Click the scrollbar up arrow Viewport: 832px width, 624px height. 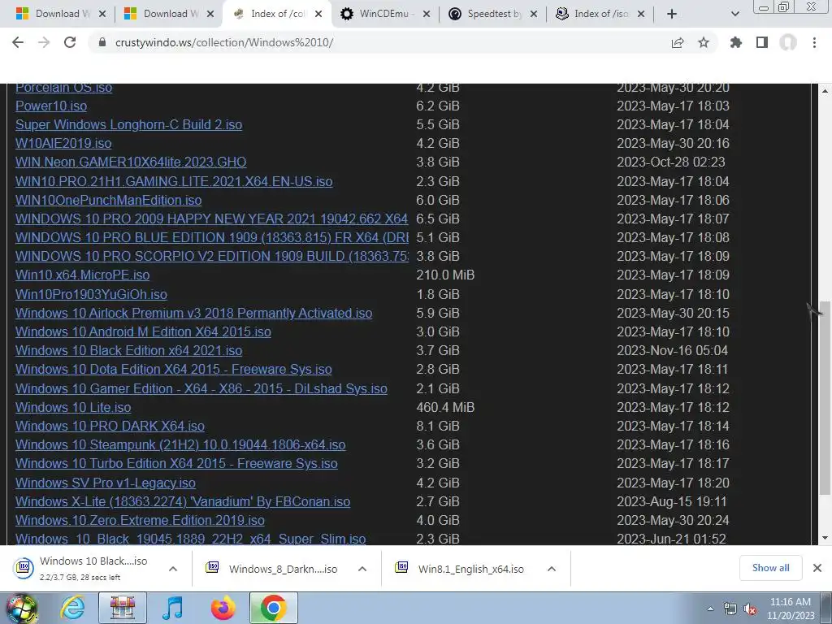coord(825,91)
